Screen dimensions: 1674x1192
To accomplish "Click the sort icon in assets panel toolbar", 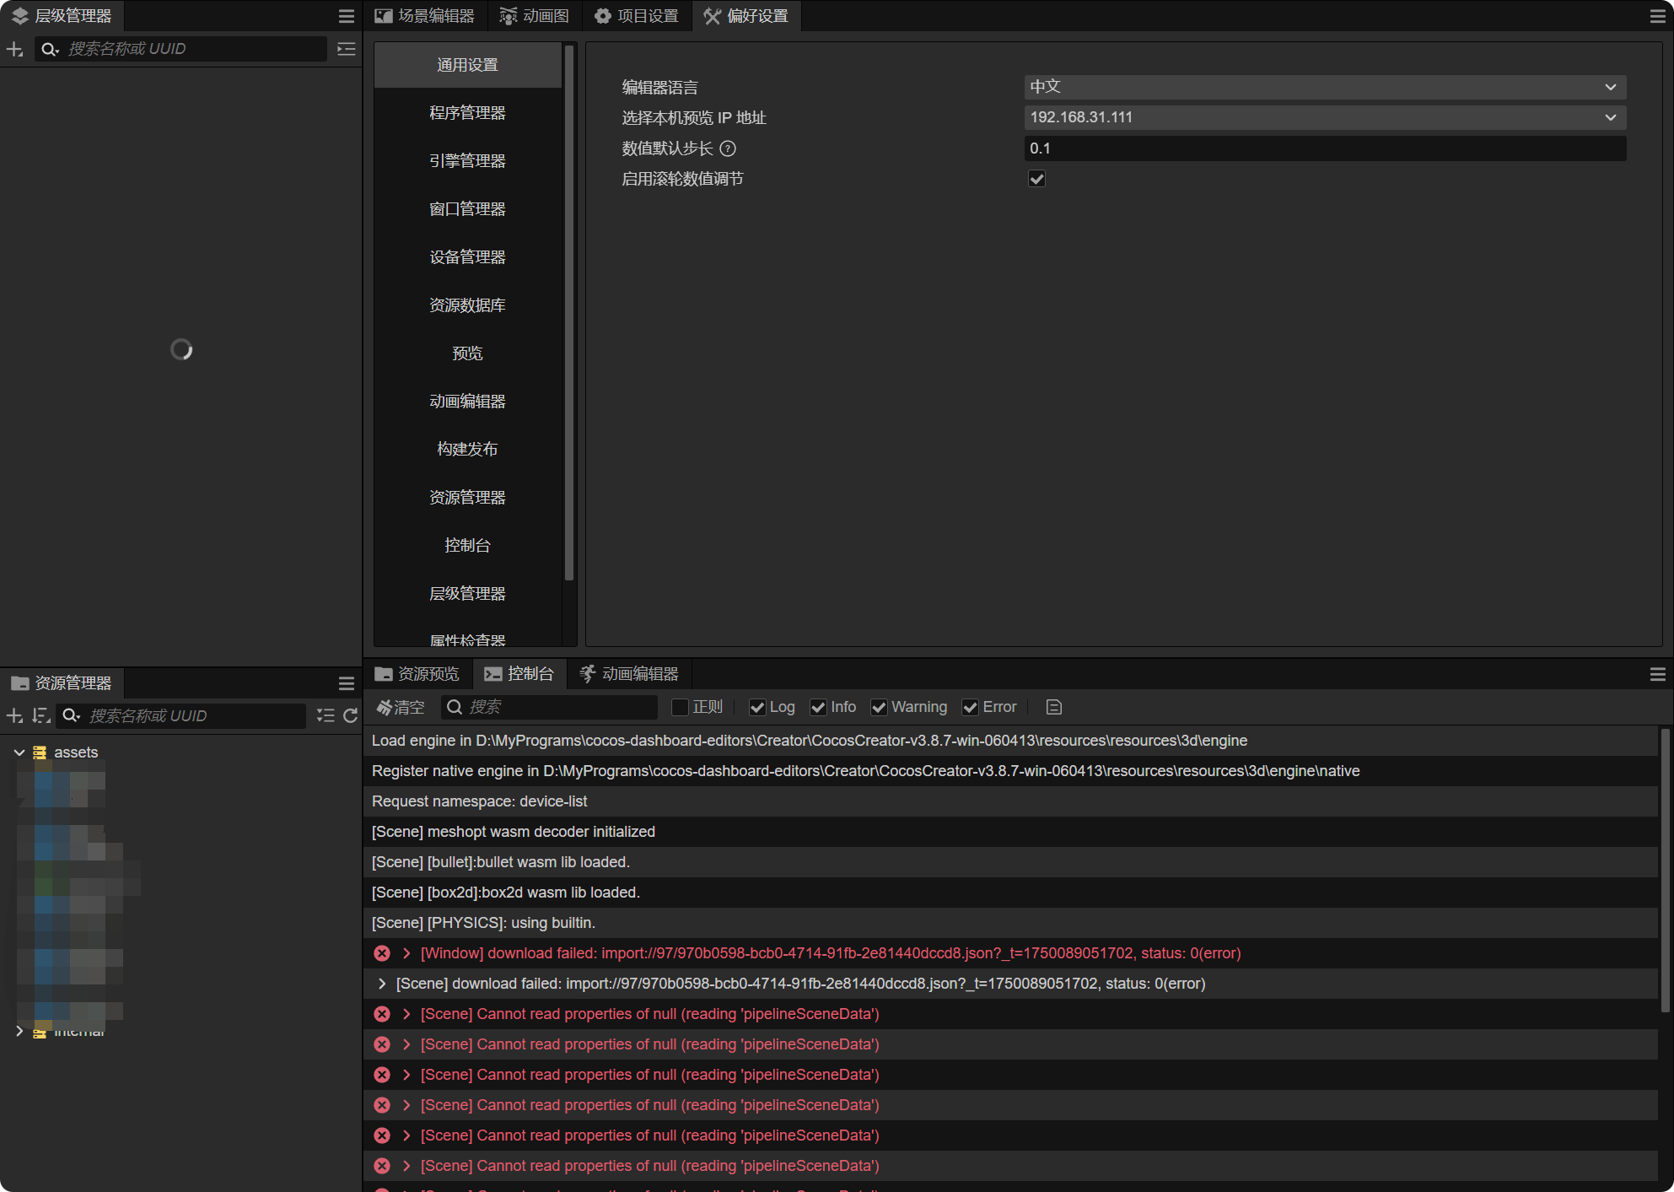I will tap(40, 715).
